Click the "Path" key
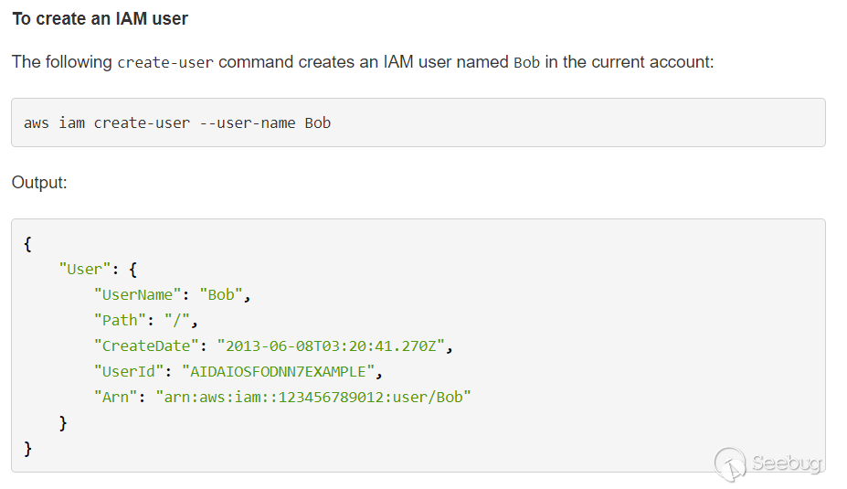 [x=120, y=321]
